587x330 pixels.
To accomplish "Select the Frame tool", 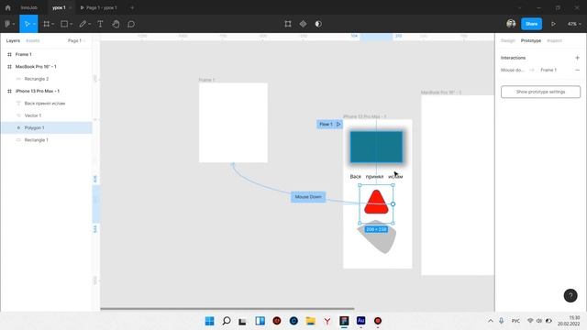I will [47, 24].
